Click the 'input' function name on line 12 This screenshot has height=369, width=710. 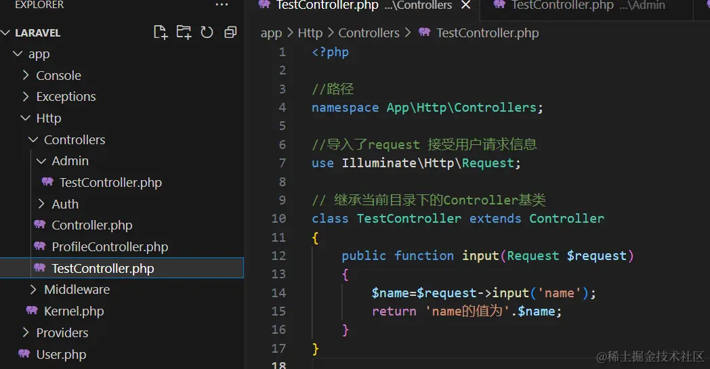point(480,256)
